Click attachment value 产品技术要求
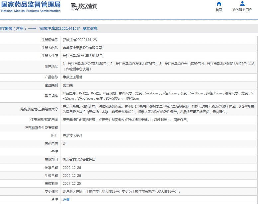 point(73,136)
